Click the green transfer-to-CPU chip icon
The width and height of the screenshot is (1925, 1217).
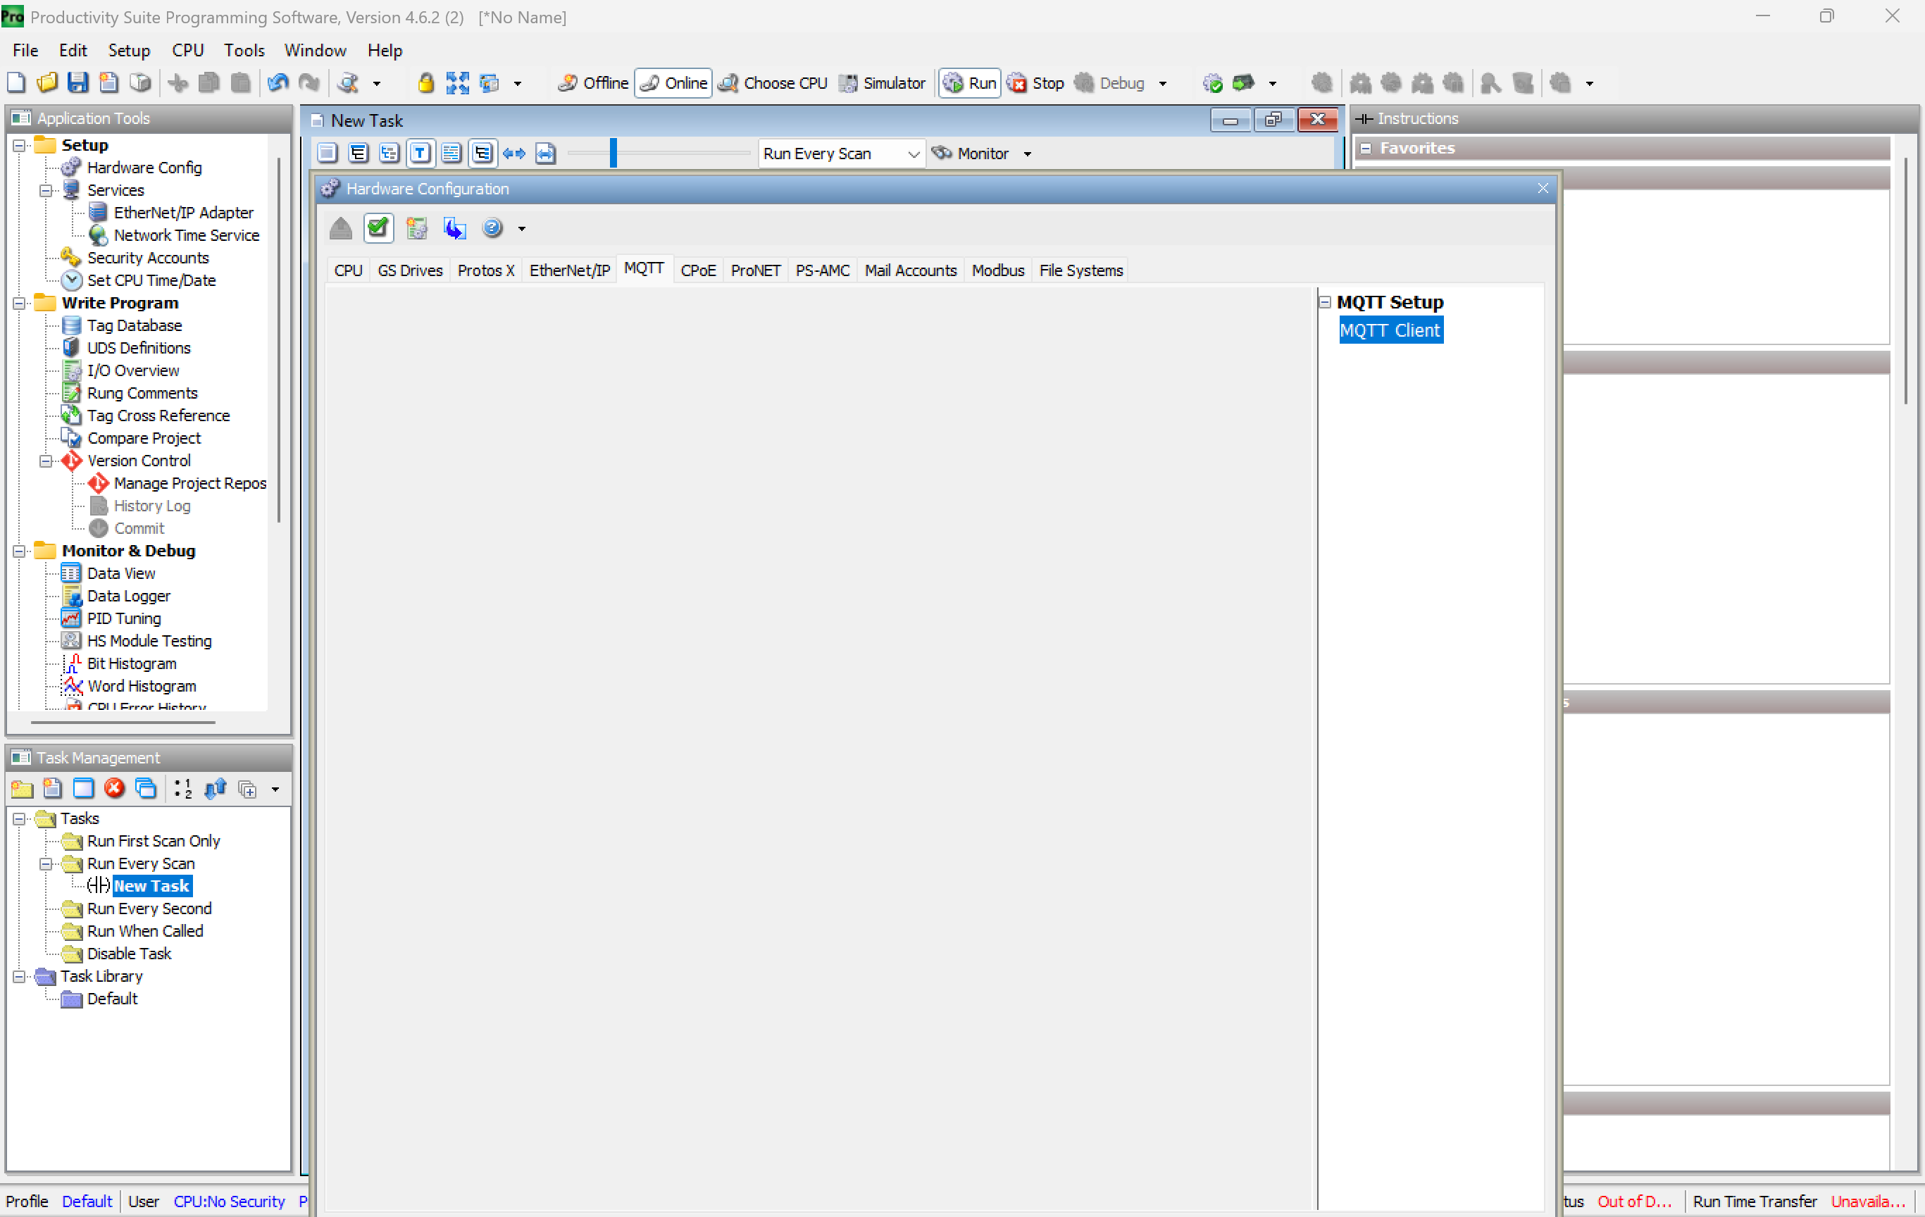click(x=1243, y=82)
